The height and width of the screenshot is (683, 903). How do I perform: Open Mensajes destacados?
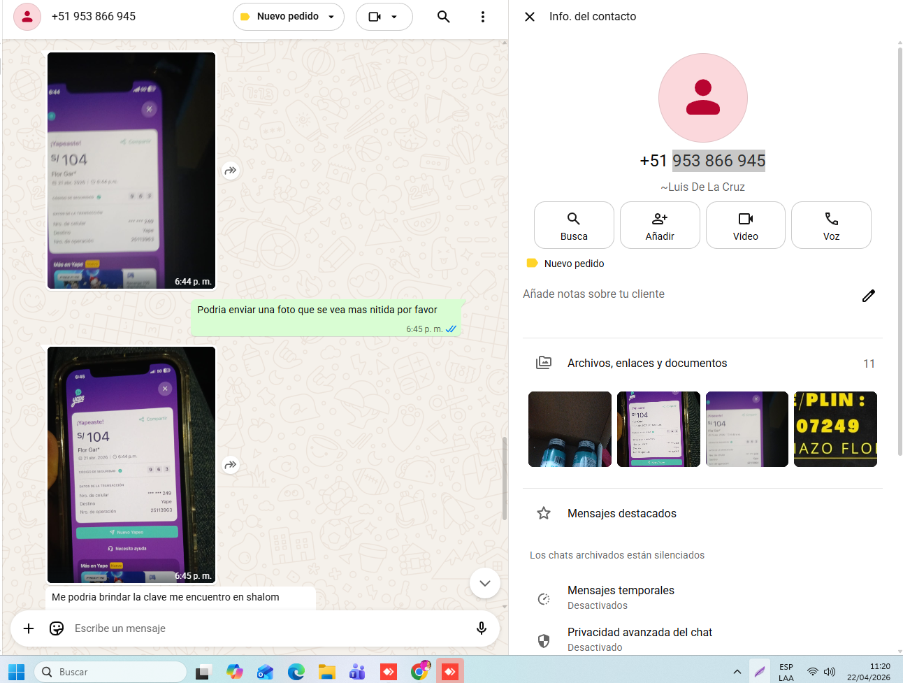(x=621, y=513)
